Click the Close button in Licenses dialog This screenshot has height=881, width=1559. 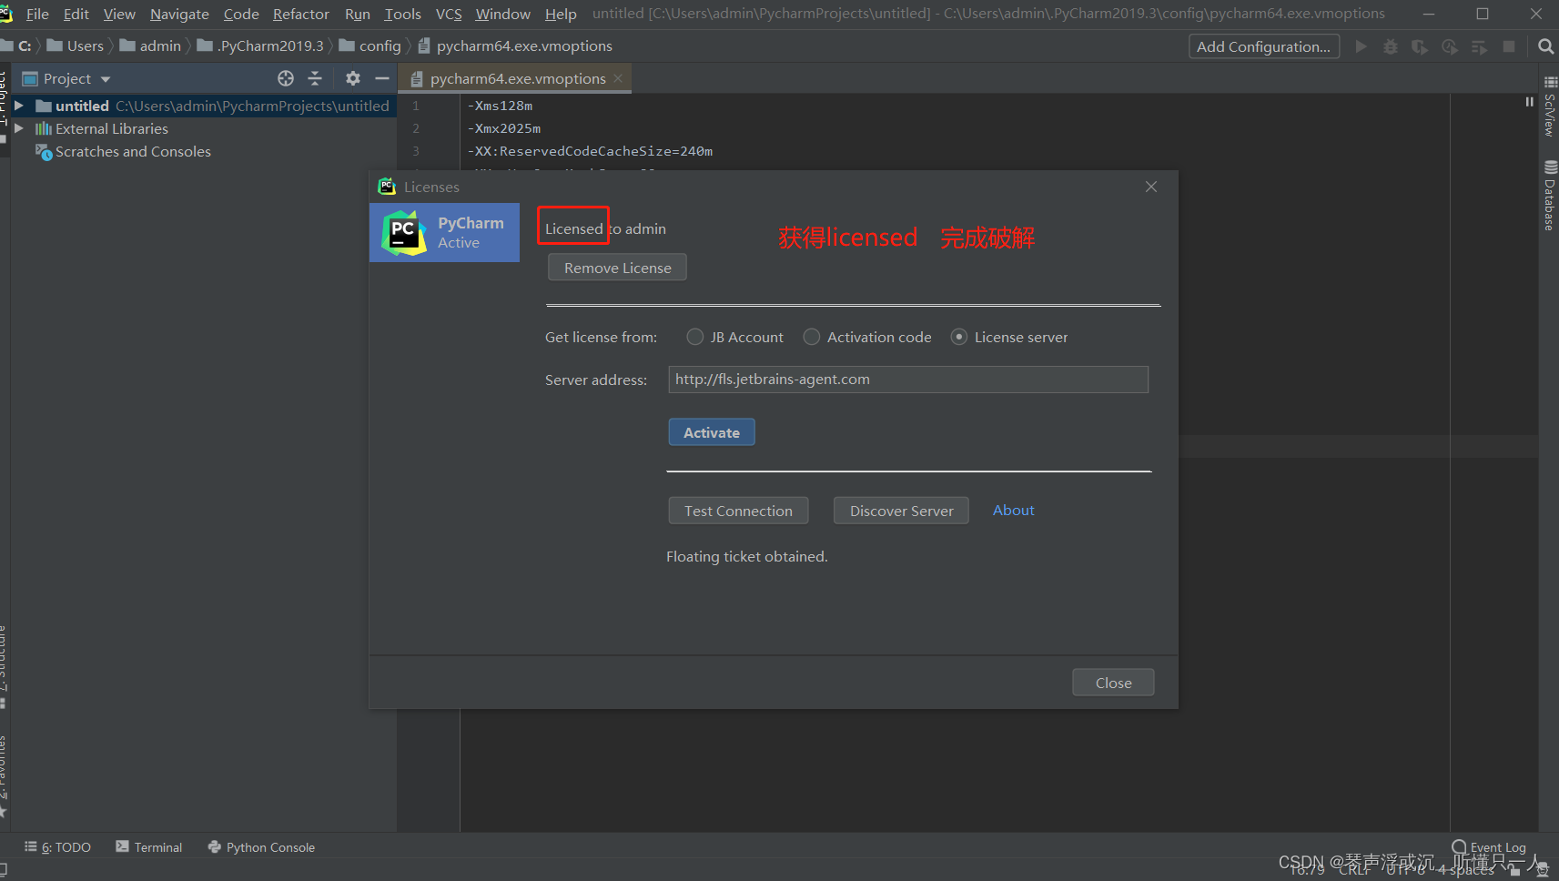(1113, 683)
